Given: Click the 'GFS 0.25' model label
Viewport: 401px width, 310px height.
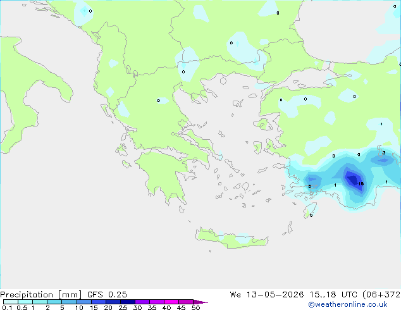Looking at the screenshot, I should click(x=107, y=295).
